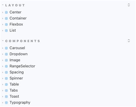
Task: Open the Spacing component entry
Action: click(17, 72)
